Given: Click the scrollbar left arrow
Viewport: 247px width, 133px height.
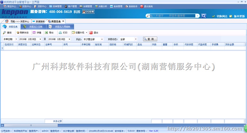Looking at the screenshot, I should point(2,125).
